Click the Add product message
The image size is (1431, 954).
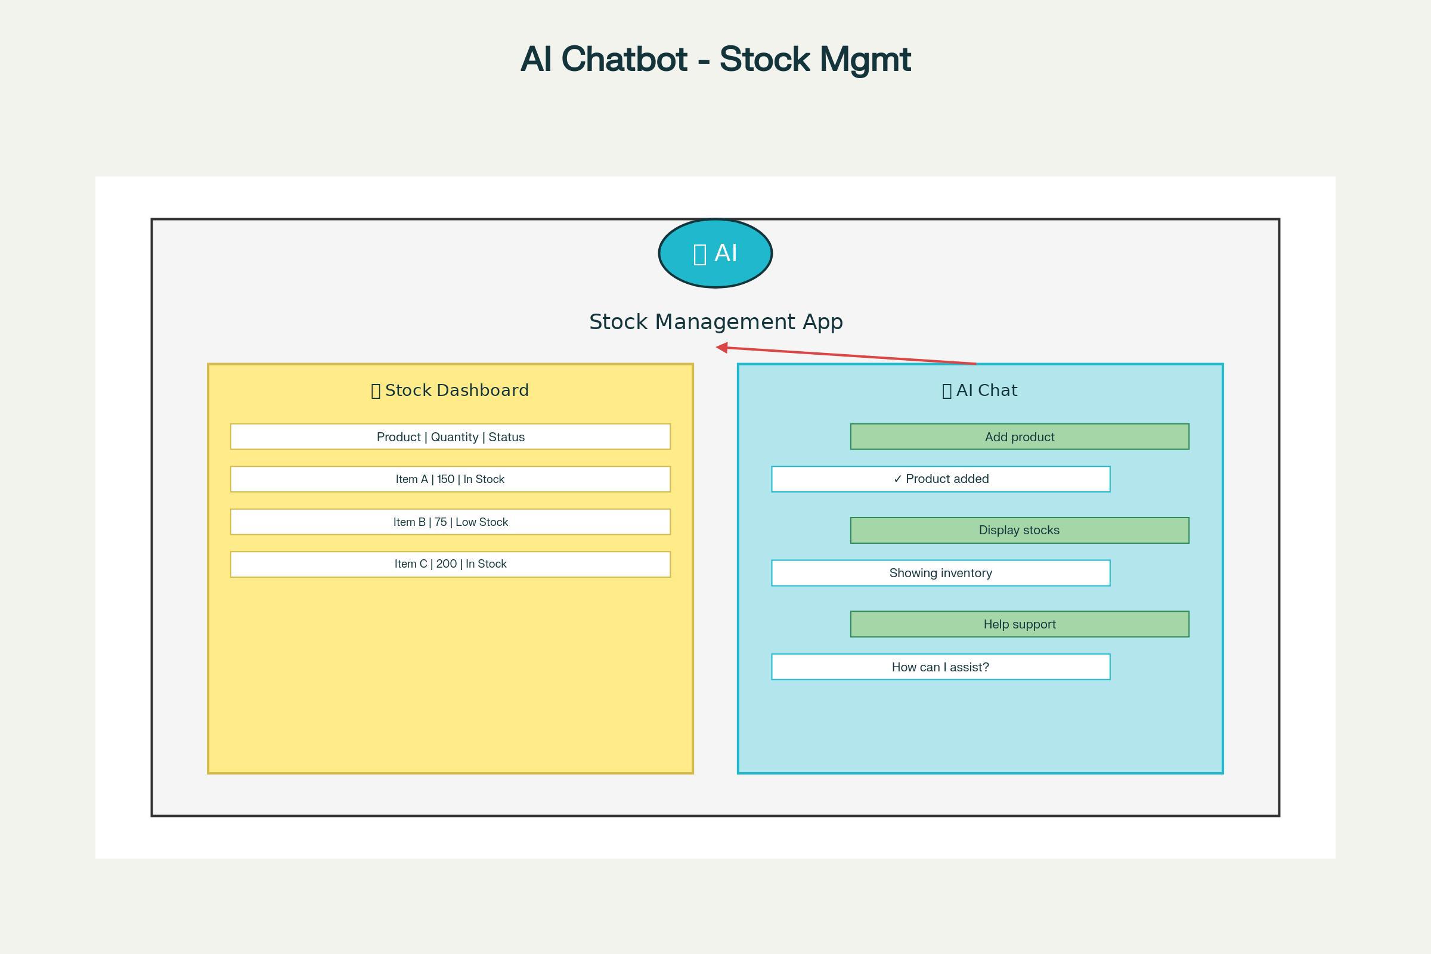(1020, 436)
